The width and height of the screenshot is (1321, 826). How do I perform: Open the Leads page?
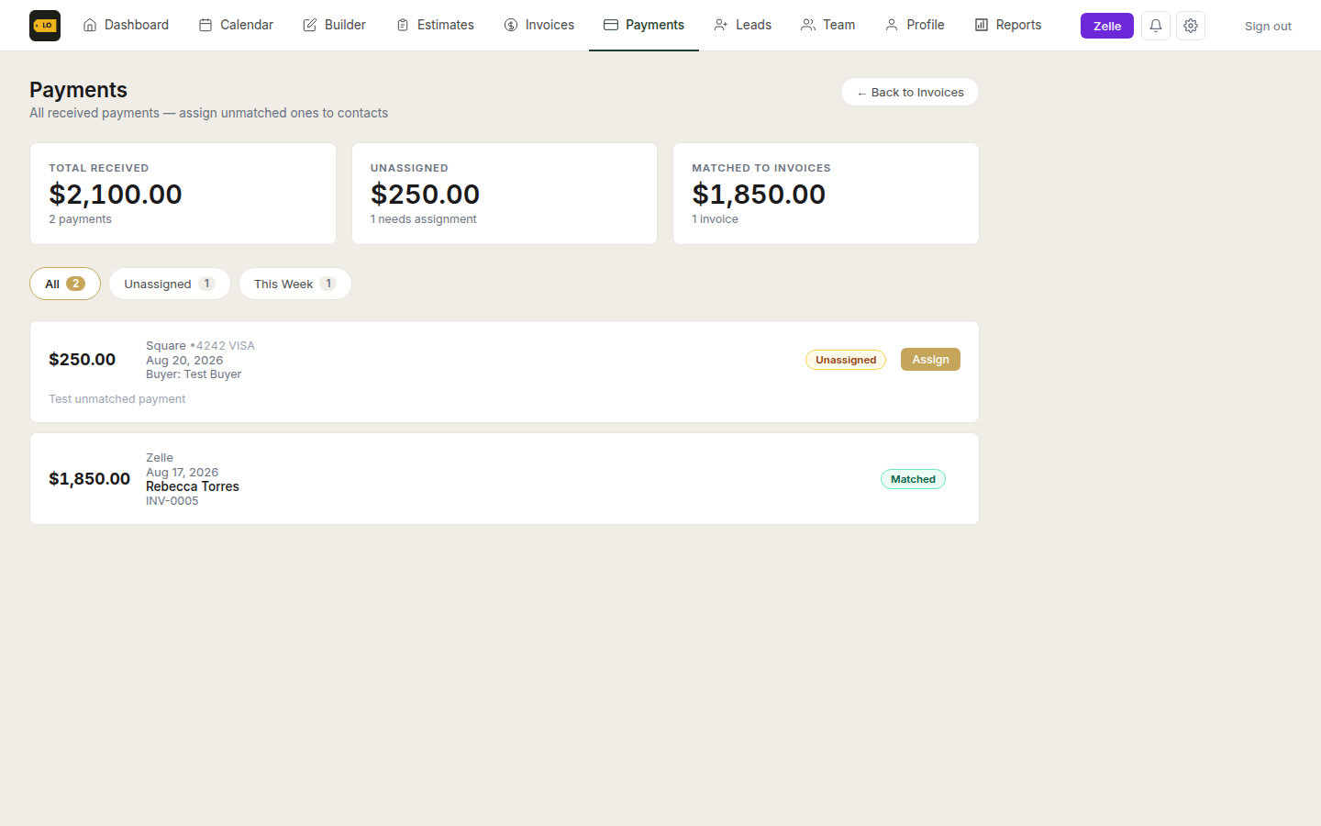[742, 25]
